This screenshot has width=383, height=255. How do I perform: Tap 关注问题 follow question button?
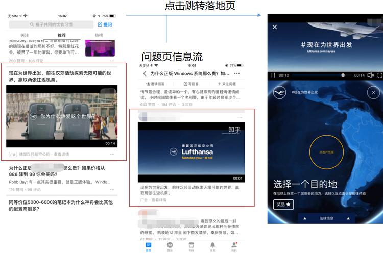click(227, 84)
